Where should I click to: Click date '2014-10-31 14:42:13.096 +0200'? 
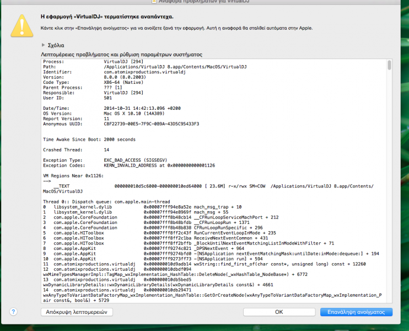pos(142,108)
